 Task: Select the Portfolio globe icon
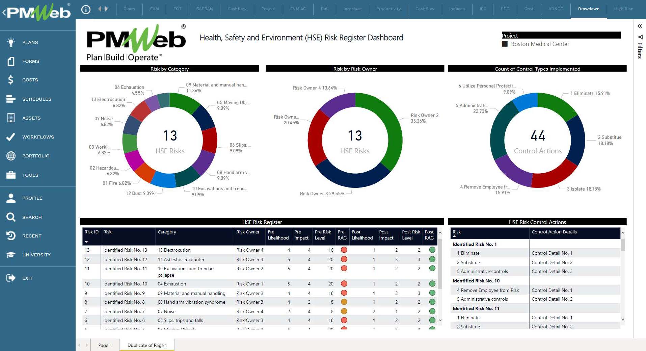click(10, 156)
